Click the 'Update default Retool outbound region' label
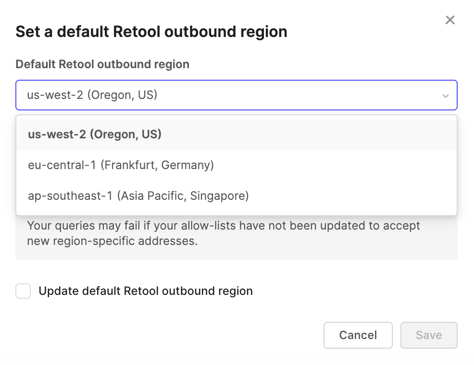This screenshot has width=474, height=365. coord(146,291)
